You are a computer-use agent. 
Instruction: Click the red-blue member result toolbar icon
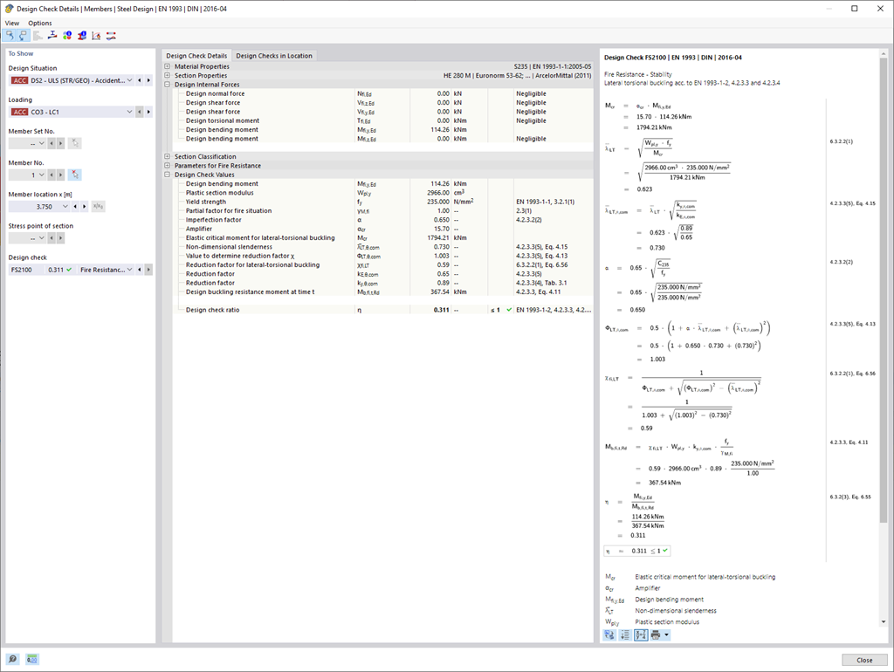click(x=111, y=36)
